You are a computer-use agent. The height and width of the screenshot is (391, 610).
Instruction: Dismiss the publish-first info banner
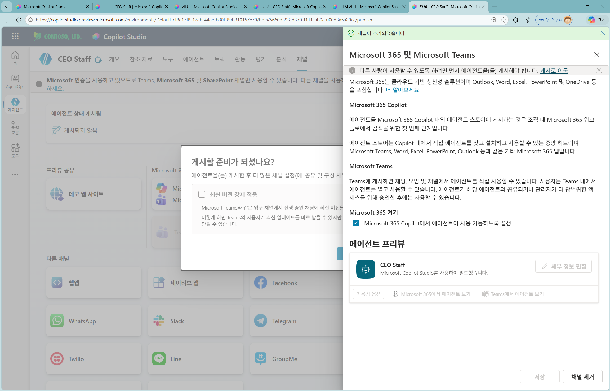[x=599, y=70]
